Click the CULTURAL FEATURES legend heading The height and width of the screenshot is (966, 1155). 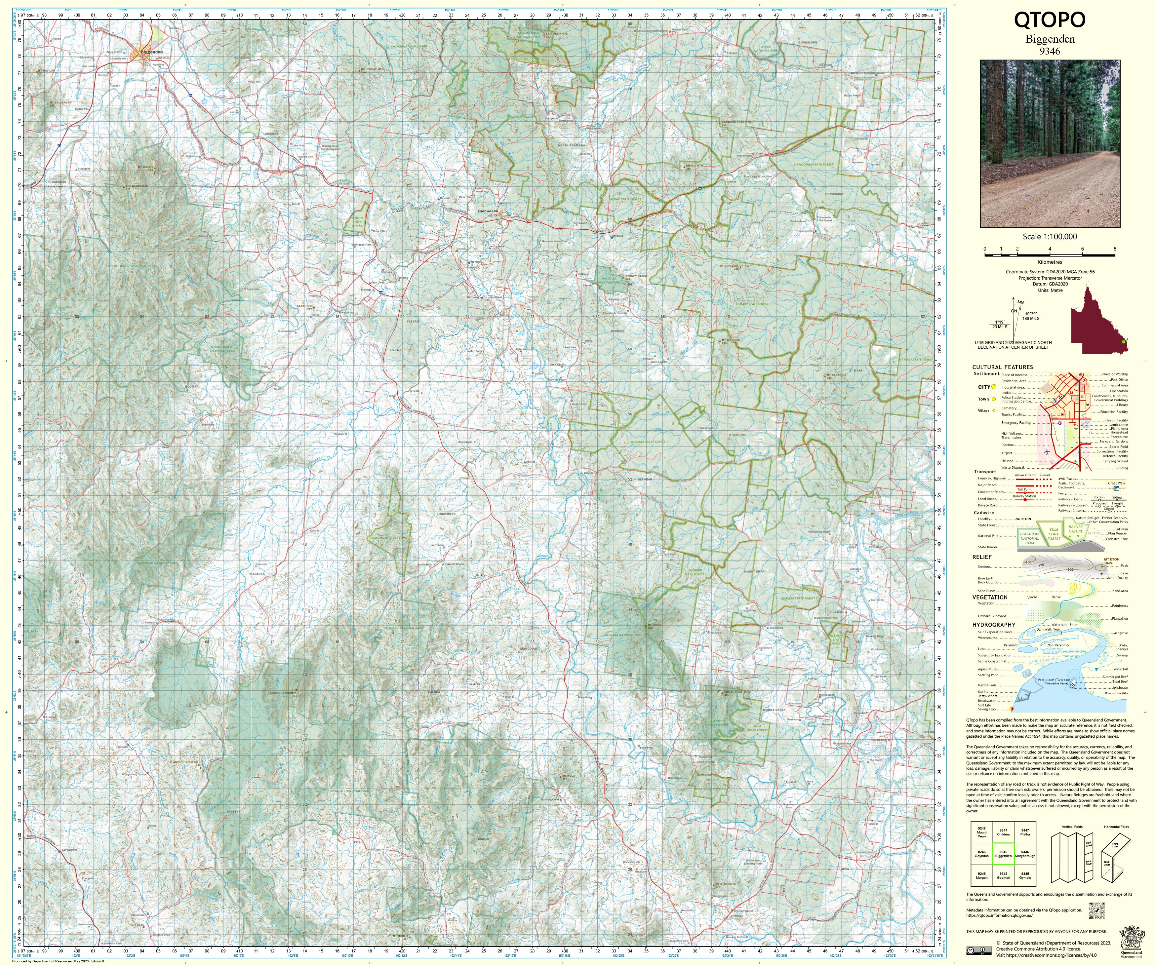[1003, 367]
